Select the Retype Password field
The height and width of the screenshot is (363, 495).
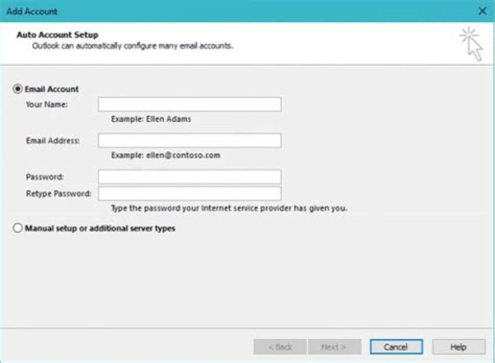point(189,194)
